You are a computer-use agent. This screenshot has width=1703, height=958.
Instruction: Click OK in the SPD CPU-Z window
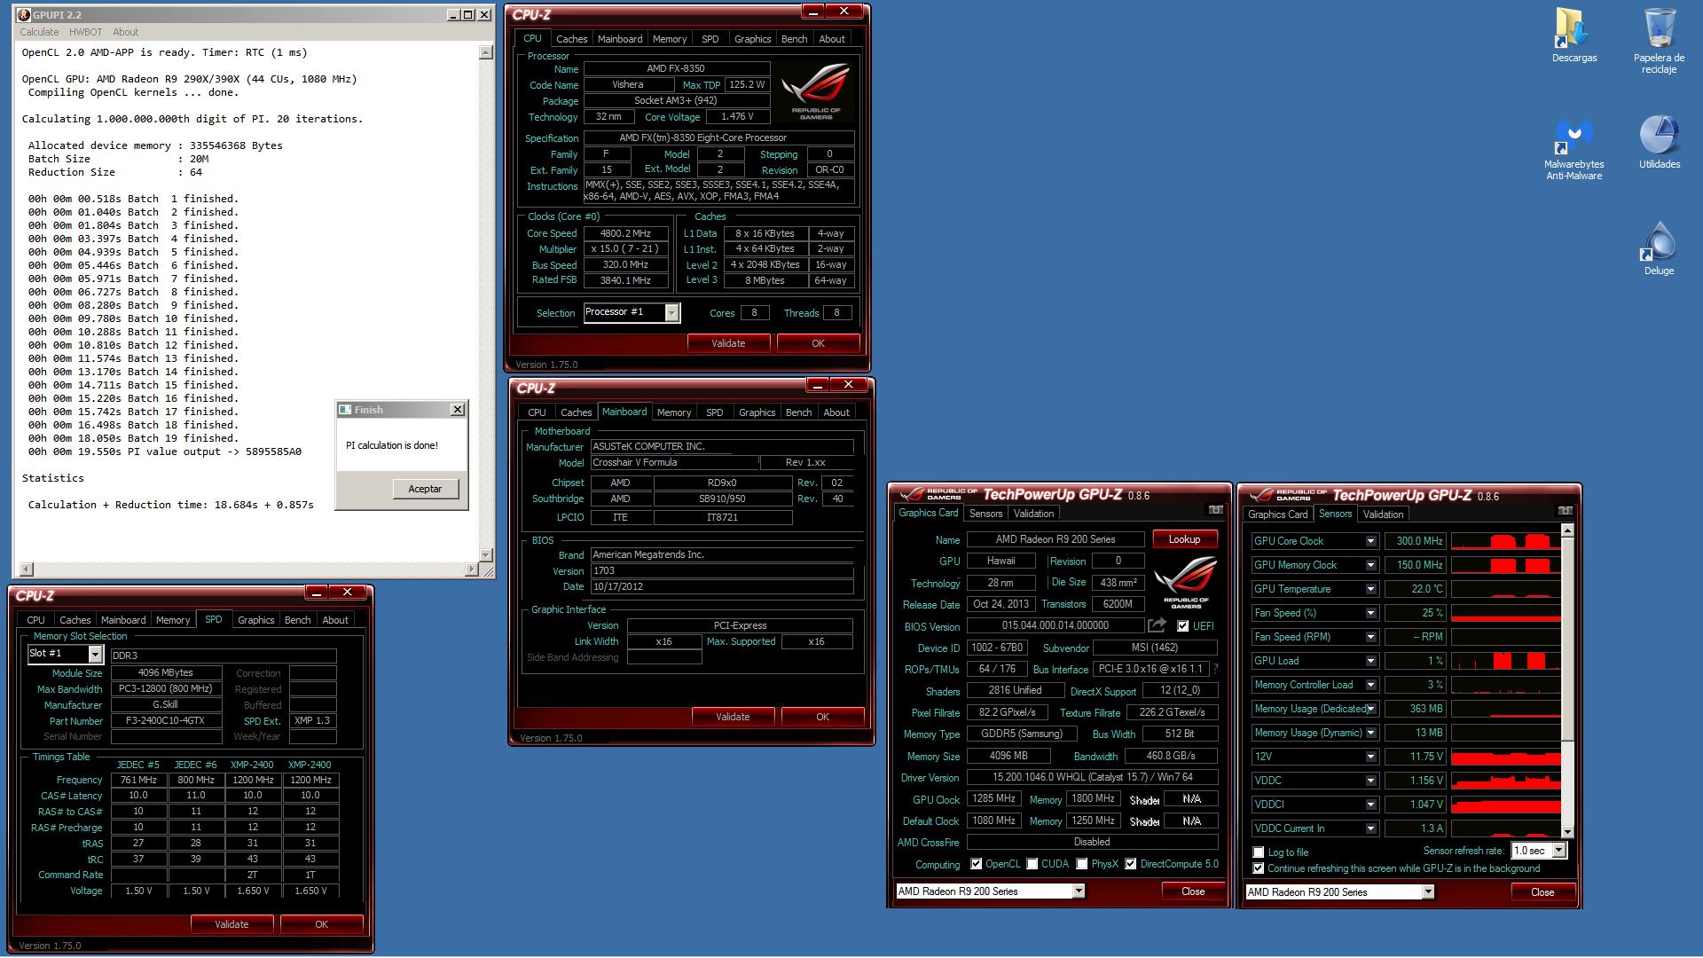pyautogui.click(x=321, y=924)
